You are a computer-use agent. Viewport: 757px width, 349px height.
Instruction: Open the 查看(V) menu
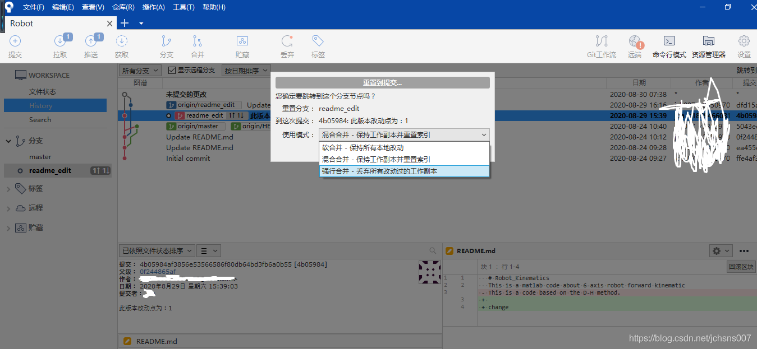pyautogui.click(x=93, y=7)
